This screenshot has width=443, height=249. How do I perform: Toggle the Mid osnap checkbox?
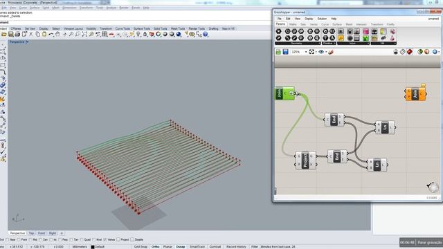(30, 240)
